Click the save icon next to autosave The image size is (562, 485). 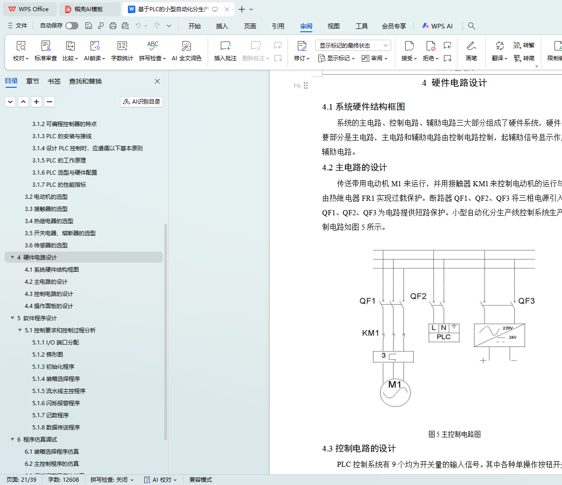click(89, 26)
